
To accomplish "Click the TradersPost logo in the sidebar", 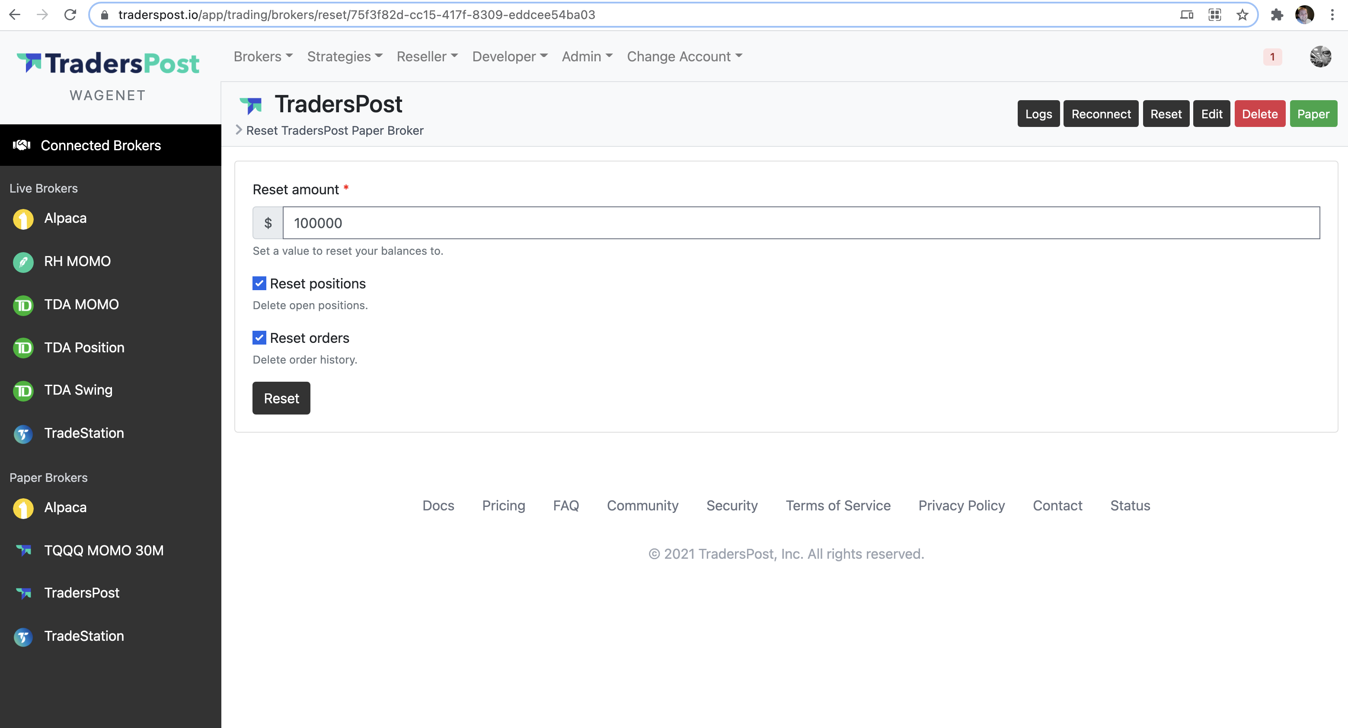I will click(109, 64).
